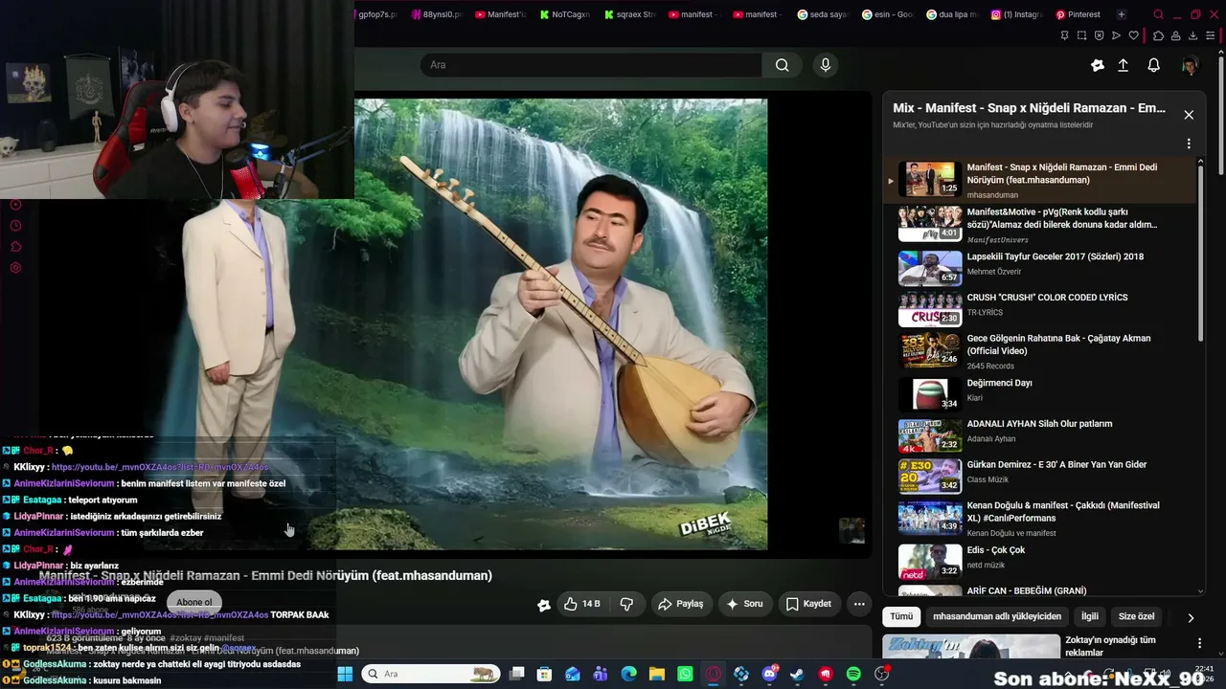Open Spotify from the taskbar

tap(853, 674)
